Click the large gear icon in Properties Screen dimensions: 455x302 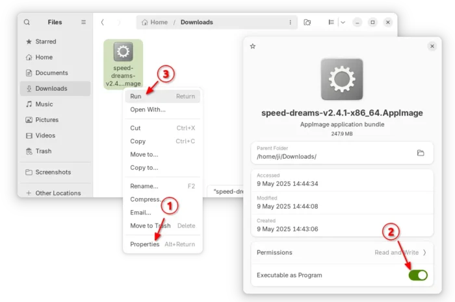(342, 79)
